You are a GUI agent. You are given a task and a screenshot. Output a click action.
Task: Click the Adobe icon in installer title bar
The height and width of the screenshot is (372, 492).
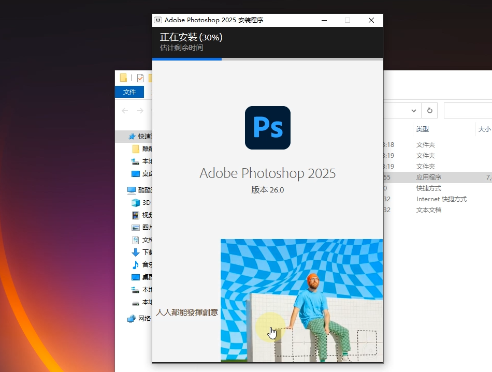pyautogui.click(x=158, y=20)
